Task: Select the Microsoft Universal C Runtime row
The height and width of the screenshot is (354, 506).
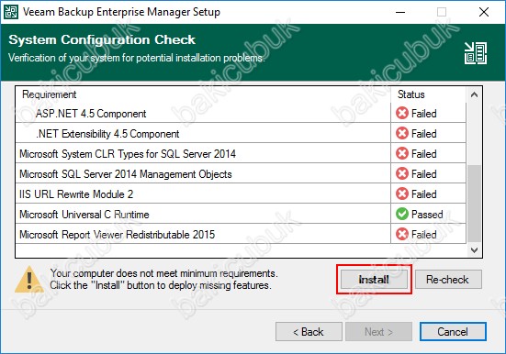Action: pyautogui.click(x=241, y=214)
